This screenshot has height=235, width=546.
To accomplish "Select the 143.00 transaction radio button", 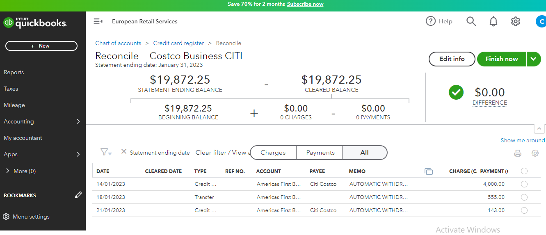I will pyautogui.click(x=524, y=210).
